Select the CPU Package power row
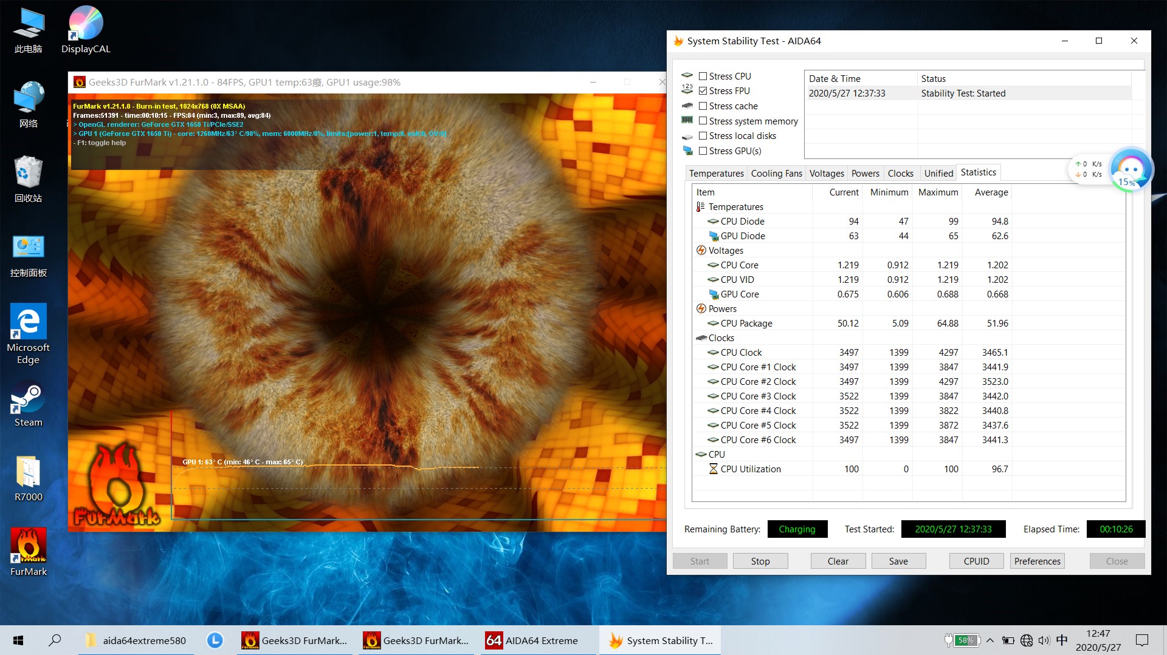The image size is (1167, 655). (x=746, y=324)
